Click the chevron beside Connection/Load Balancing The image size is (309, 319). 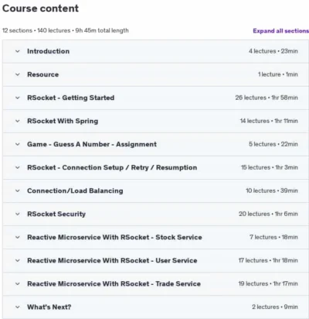tap(18, 190)
